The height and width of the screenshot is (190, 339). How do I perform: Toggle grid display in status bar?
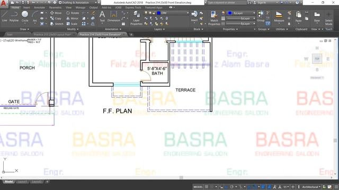207,187
